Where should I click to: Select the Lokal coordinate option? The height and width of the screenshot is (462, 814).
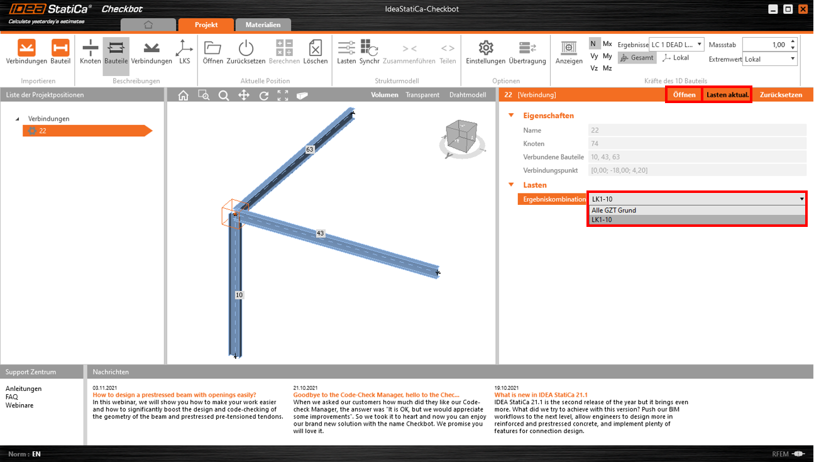click(x=676, y=58)
